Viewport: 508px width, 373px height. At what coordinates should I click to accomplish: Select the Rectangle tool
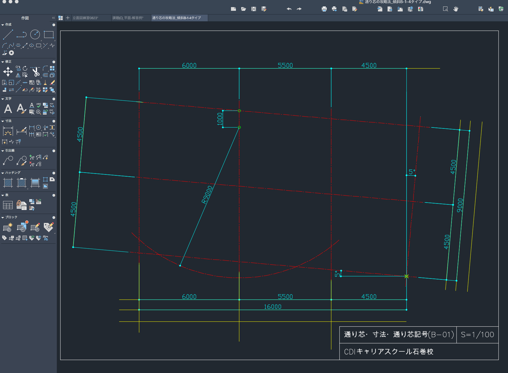tap(49, 35)
